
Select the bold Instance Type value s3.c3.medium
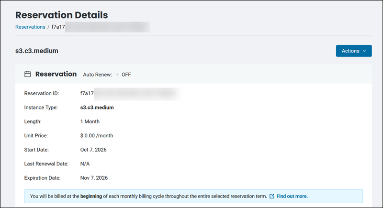pos(97,108)
